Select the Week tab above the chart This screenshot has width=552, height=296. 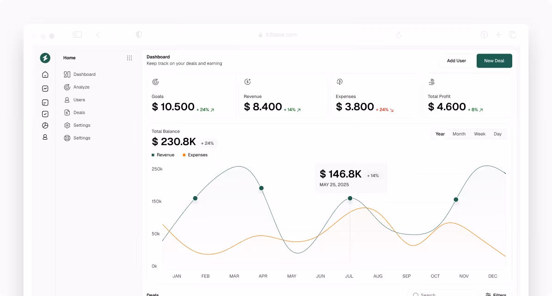479,134
